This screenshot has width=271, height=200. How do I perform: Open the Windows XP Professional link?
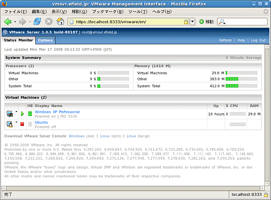(x=58, y=112)
